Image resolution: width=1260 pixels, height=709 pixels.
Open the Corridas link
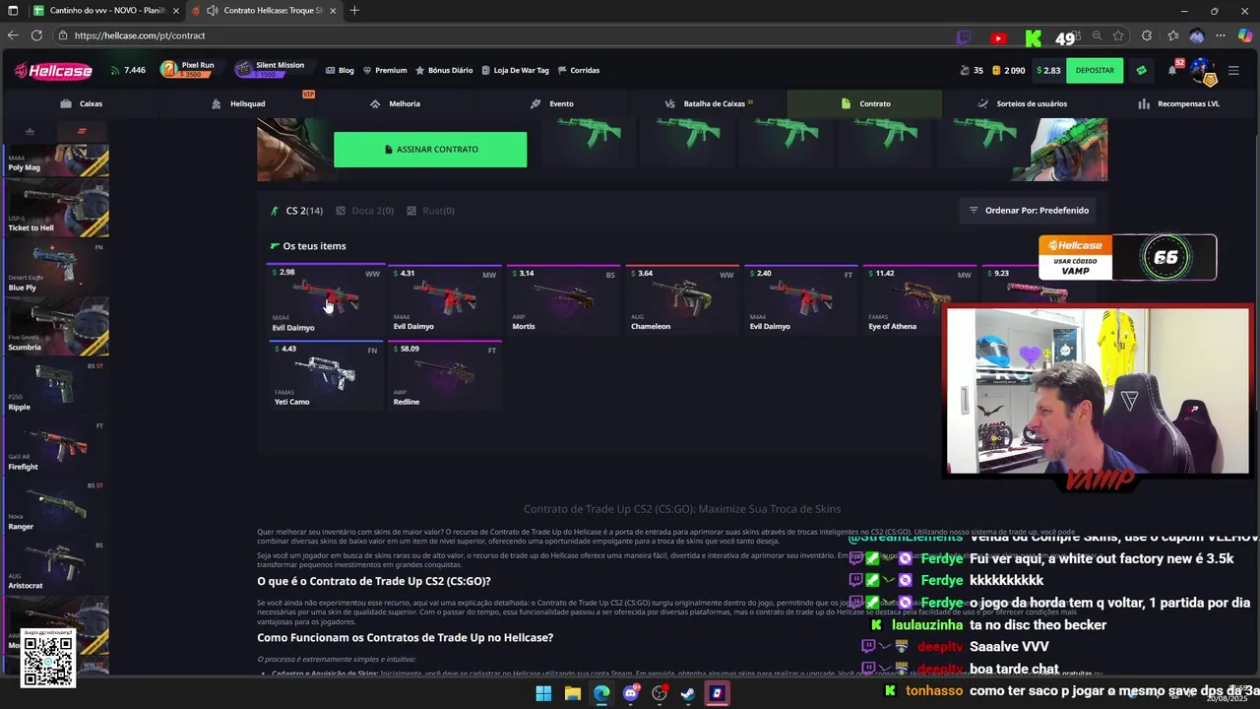579,71
